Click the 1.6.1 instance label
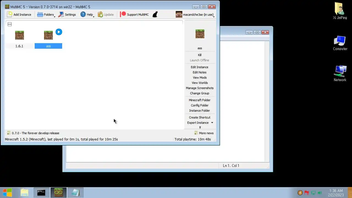352x198 pixels. pyautogui.click(x=19, y=46)
